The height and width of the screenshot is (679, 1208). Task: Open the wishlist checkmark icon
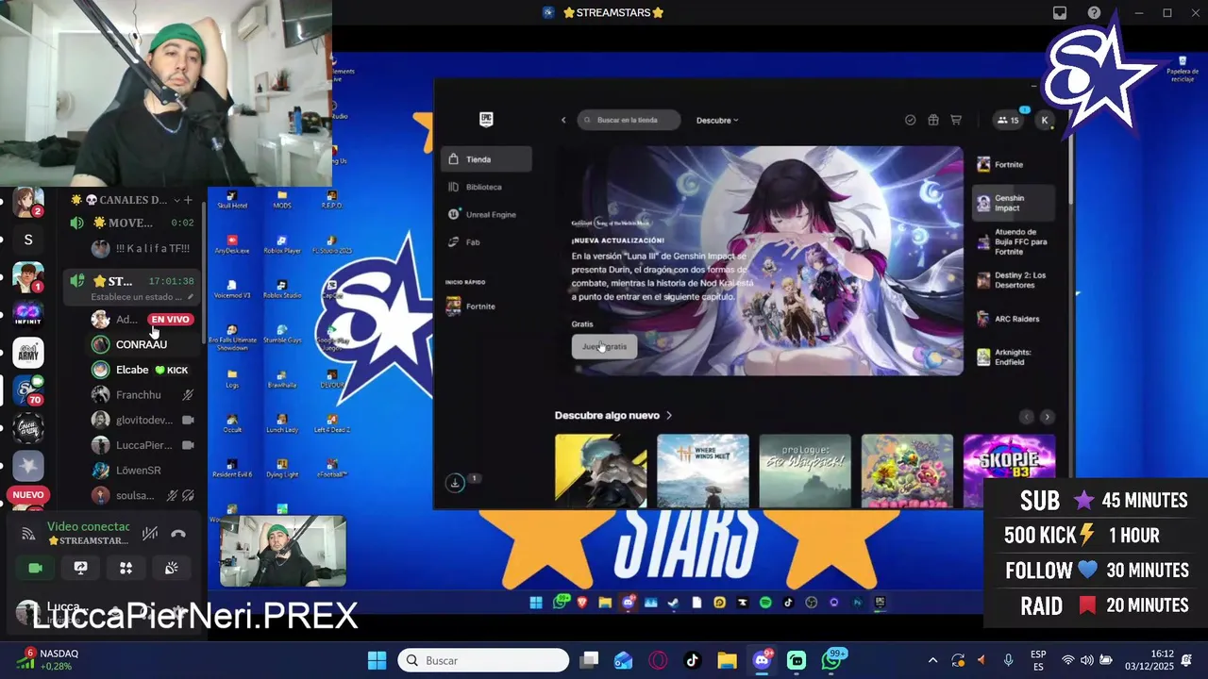click(910, 120)
